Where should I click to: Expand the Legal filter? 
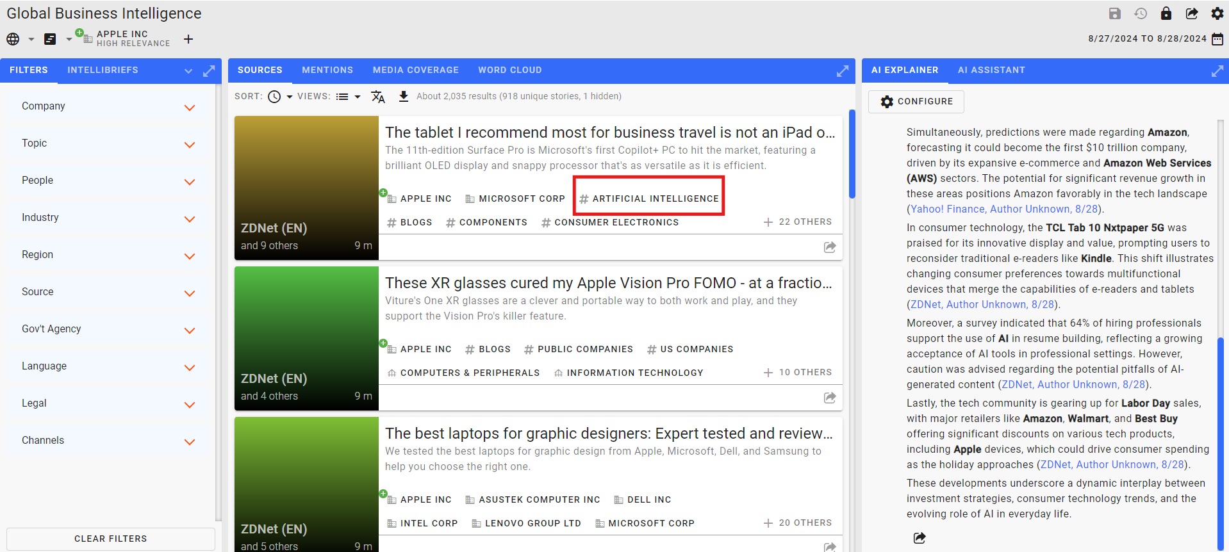click(190, 405)
